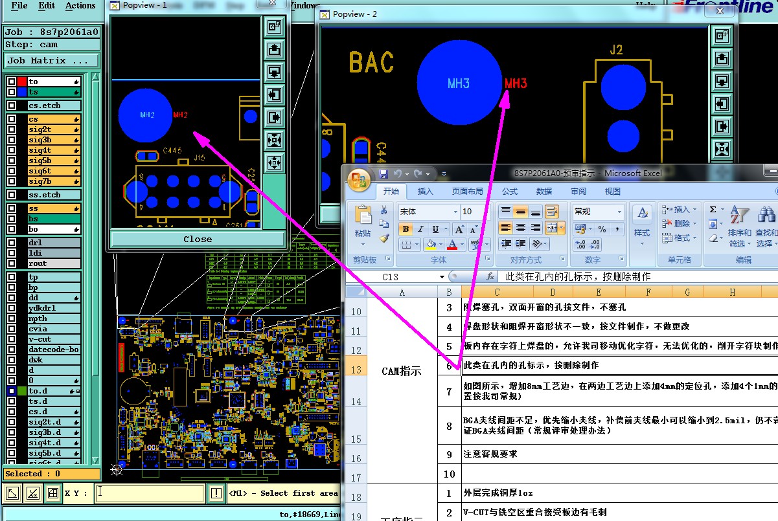
Task: Toggle Underline formatting in Excel
Action: (435, 229)
